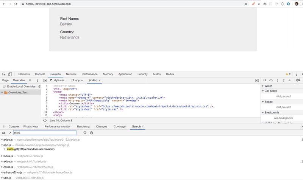Screen dimensions: 303x180
Task: Hide the debugger sidebar pane icon
Action: point(257,80)
